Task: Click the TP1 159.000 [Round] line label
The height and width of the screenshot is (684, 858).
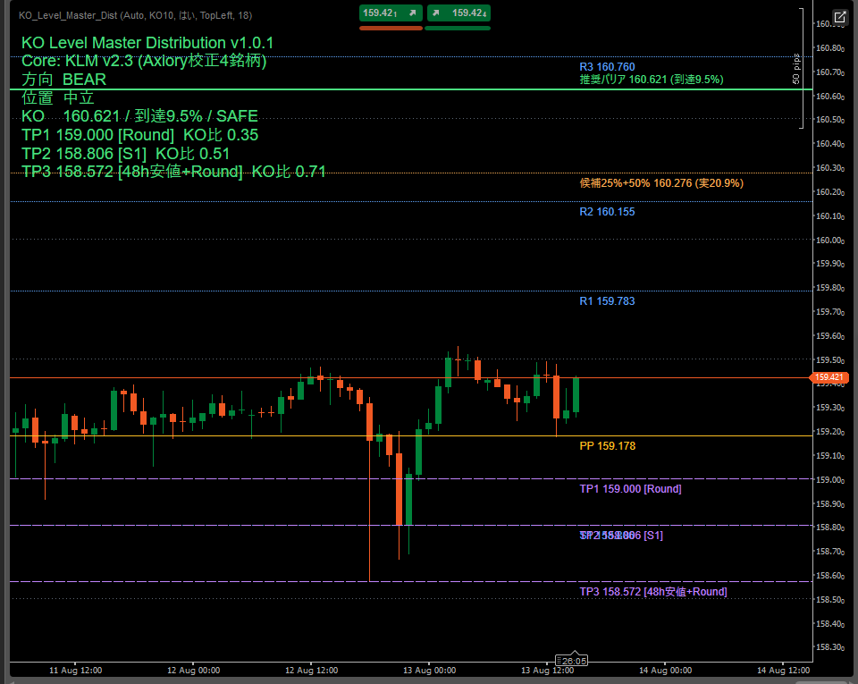Action: pos(630,489)
